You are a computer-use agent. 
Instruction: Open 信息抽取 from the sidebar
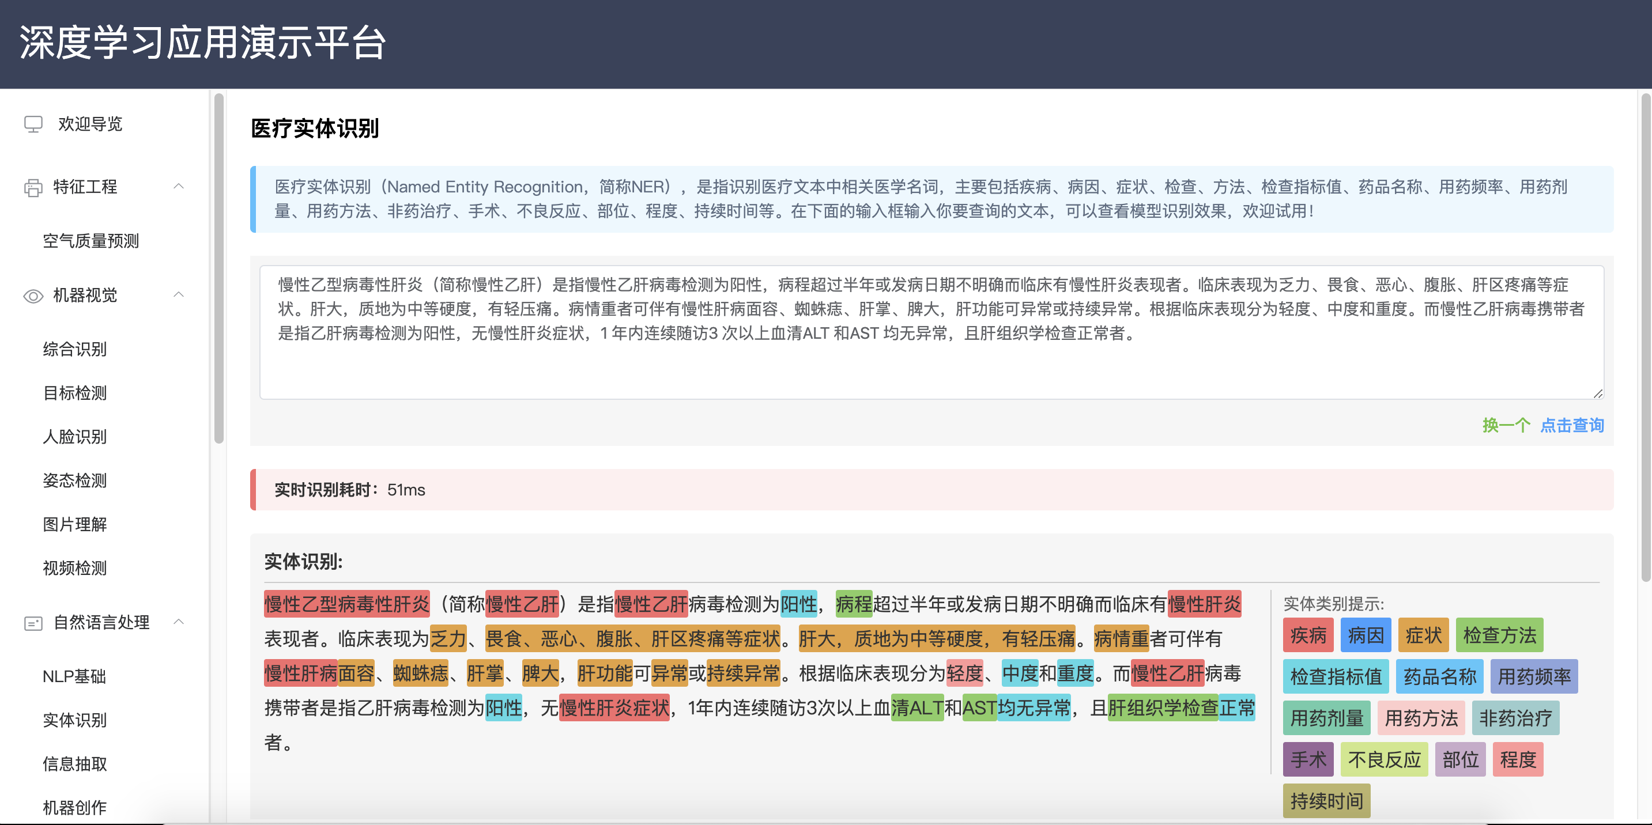(x=74, y=763)
